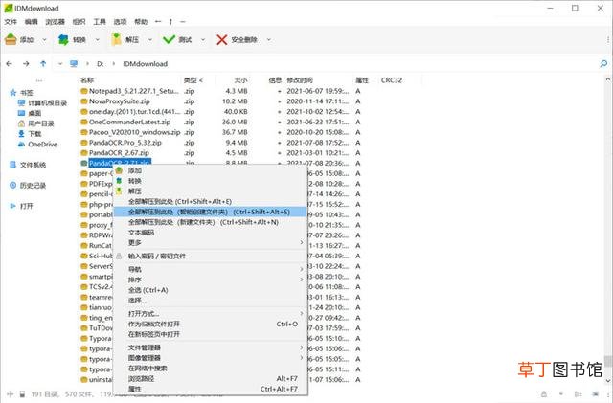613x403 pixels.
Task: Sort by the CRC32 column header
Action: [392, 80]
